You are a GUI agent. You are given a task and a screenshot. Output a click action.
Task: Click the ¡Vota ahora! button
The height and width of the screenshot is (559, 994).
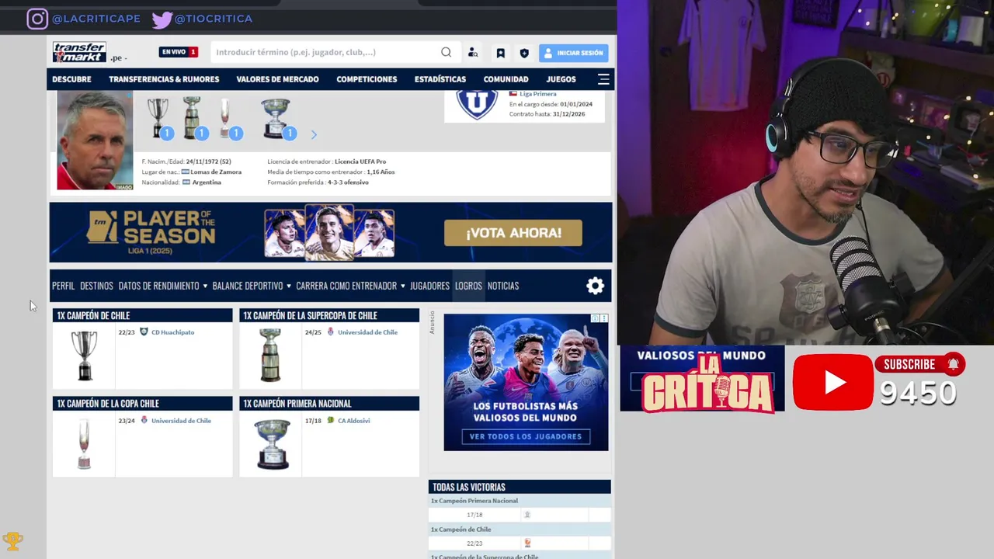click(x=513, y=233)
